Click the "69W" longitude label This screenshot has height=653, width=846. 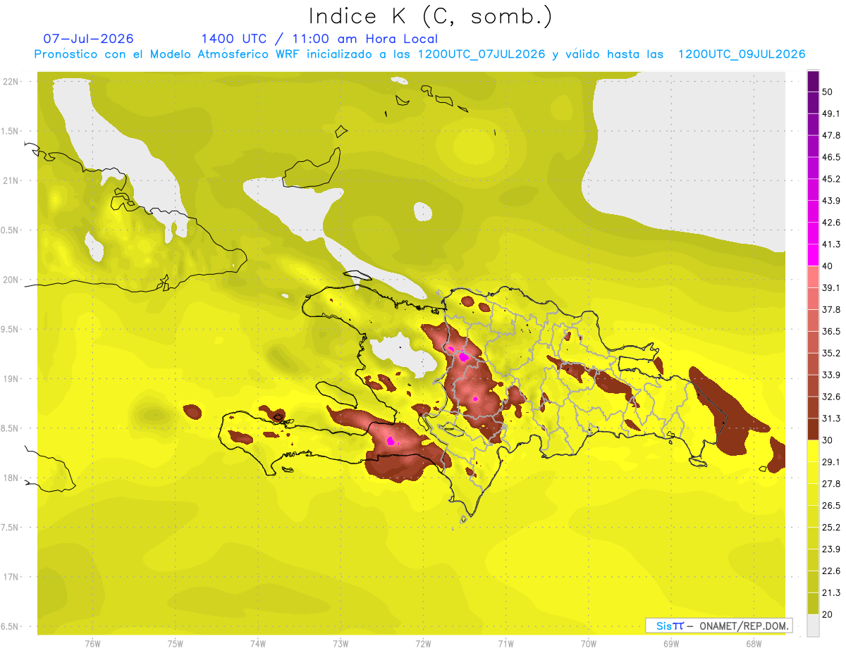pyautogui.click(x=671, y=644)
